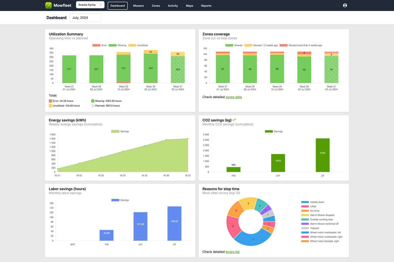
Task: Open the detailed errors list link
Action: pos(232,252)
